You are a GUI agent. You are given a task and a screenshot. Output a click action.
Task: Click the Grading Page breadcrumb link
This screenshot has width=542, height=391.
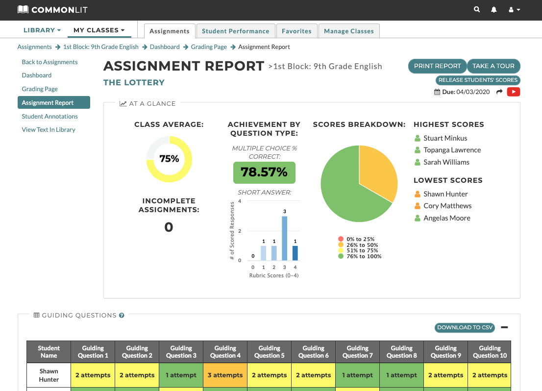click(x=209, y=47)
